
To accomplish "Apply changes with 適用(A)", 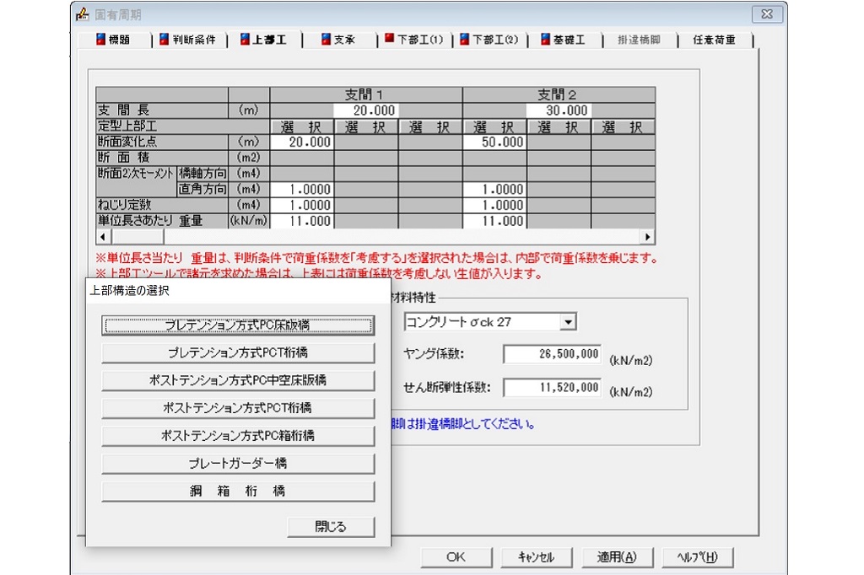I will (617, 556).
